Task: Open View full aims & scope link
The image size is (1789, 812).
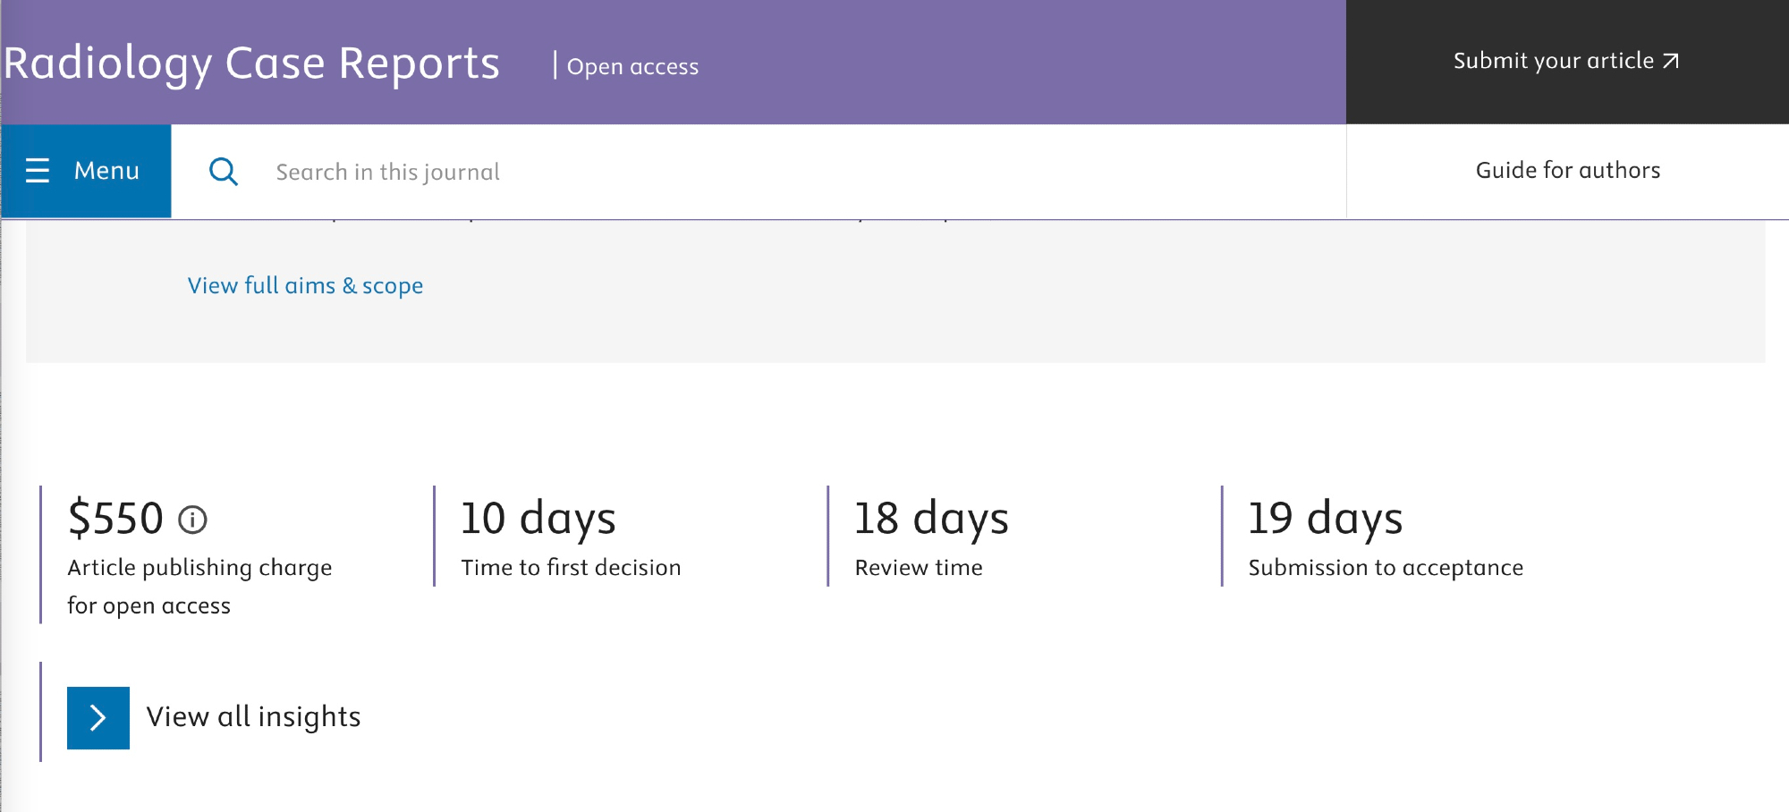Action: (305, 286)
